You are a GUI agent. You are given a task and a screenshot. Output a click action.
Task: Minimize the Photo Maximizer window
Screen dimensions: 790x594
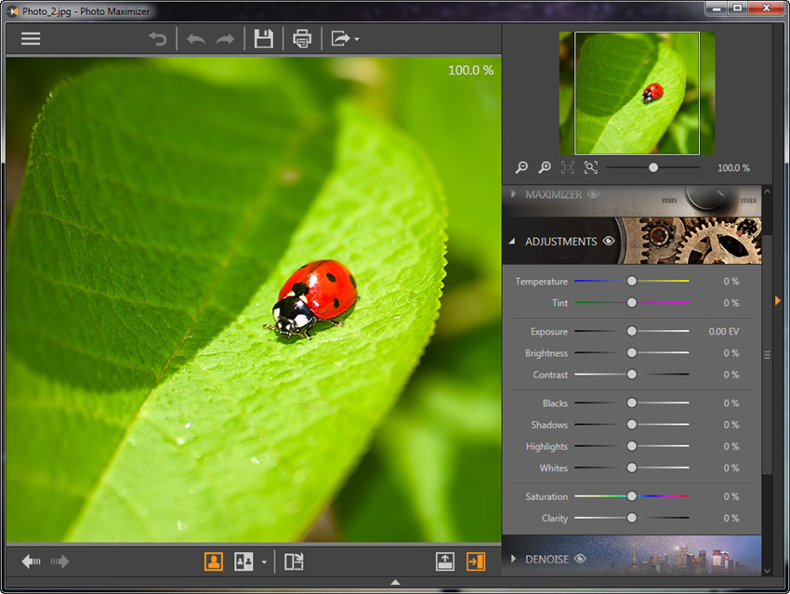(x=717, y=8)
